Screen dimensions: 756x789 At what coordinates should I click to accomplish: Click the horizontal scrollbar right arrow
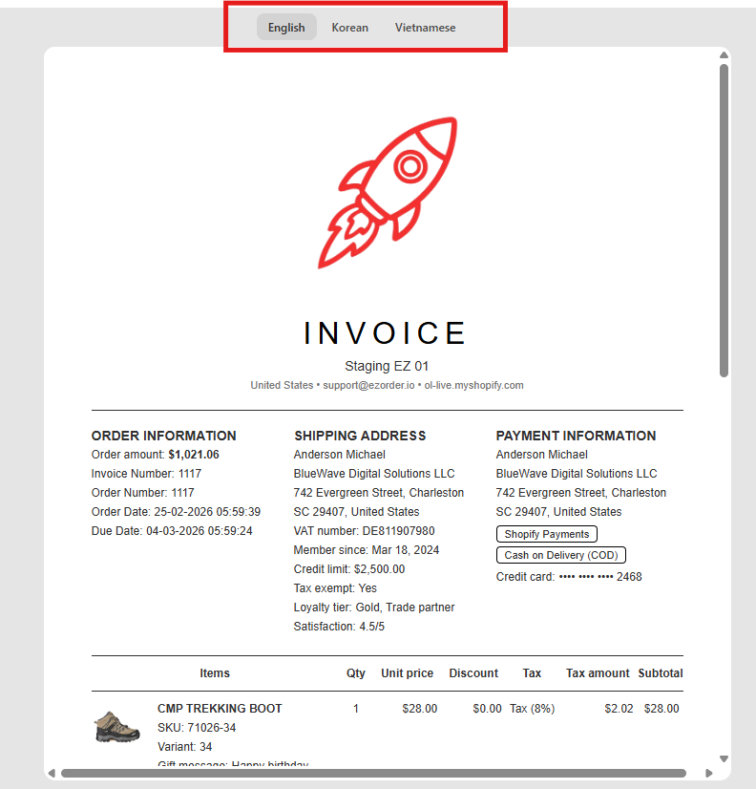(708, 773)
